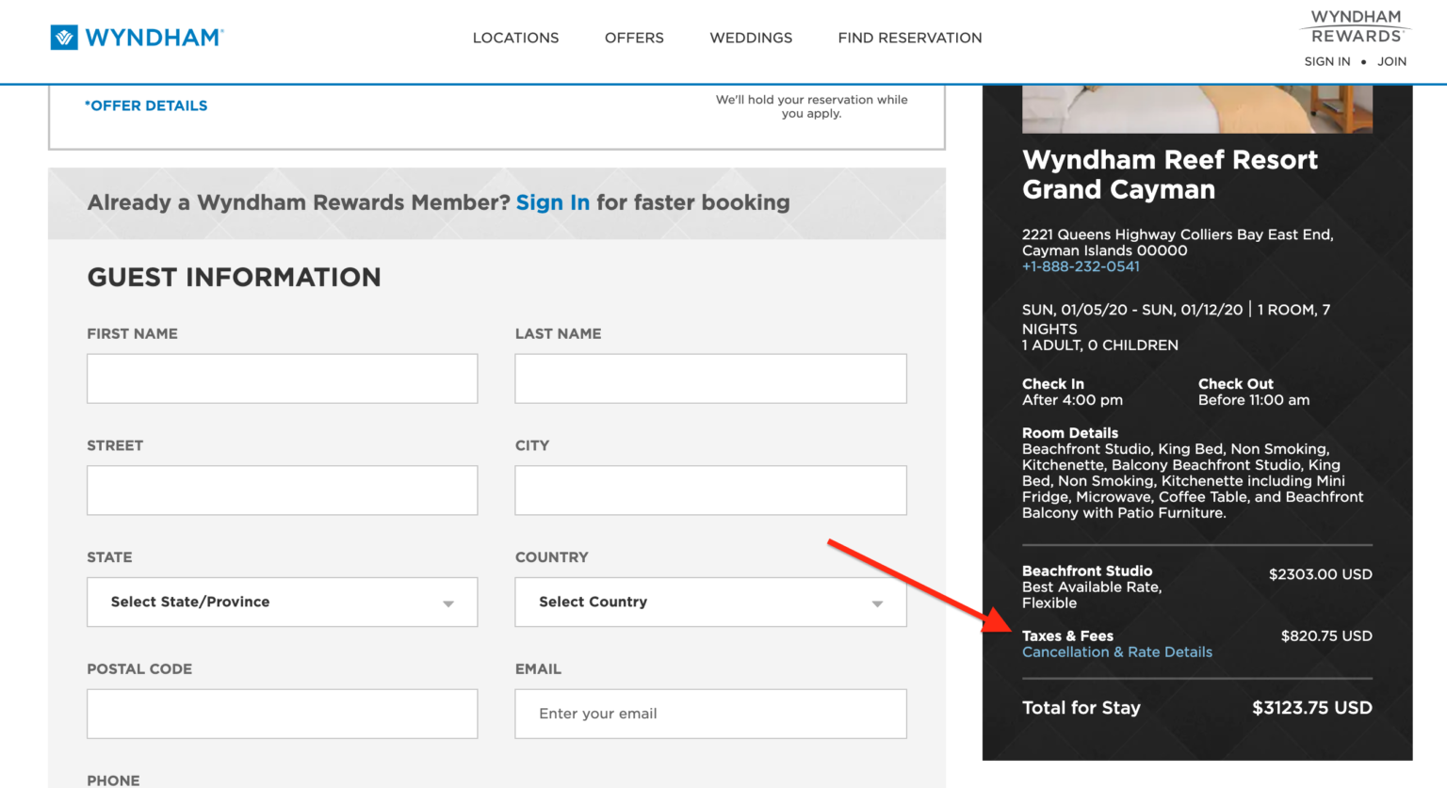Click the Enter your email field
This screenshot has width=1447, height=788.
click(710, 714)
